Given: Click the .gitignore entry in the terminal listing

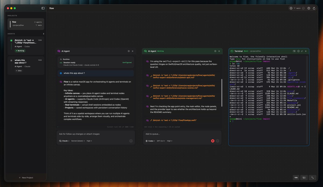Looking at the screenshot, I should pyautogui.click(x=293, y=80).
